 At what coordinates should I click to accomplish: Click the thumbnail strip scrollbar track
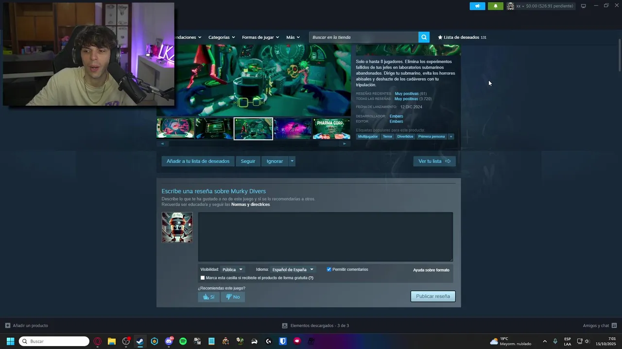253,143
